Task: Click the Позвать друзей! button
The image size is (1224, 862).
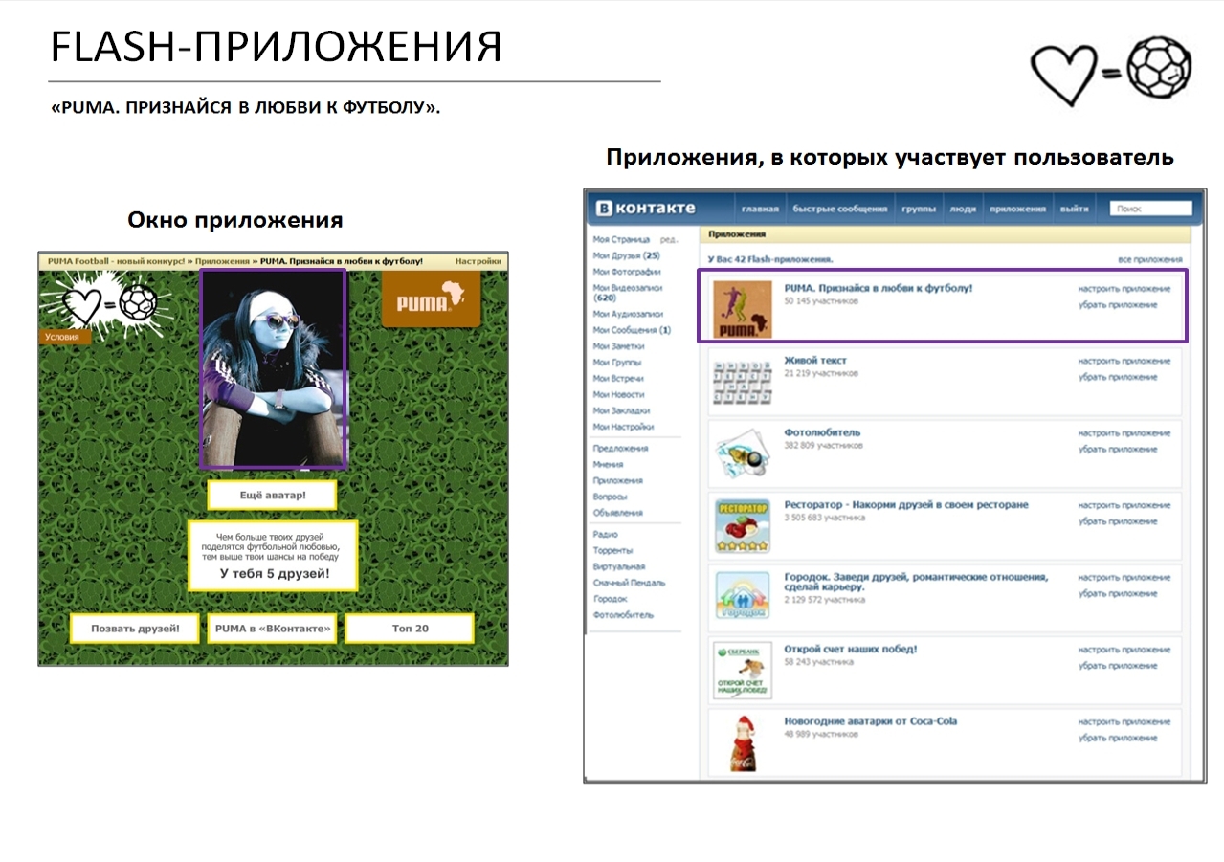Action: click(135, 629)
